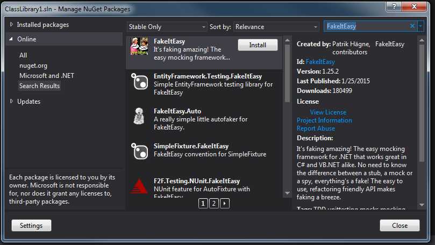This screenshot has height=245, width=435.
Task: Click the FakeItEasy.Auto package icon
Action: pos(139,116)
